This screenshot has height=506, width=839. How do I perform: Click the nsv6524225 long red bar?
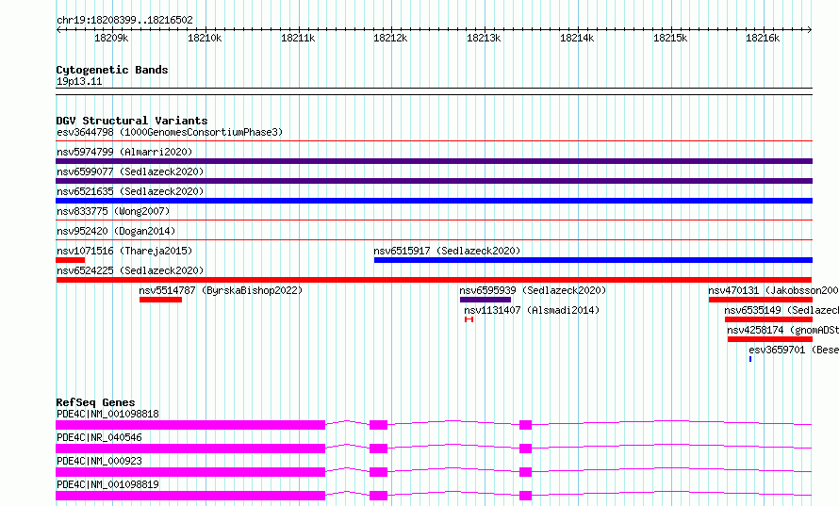pyautogui.click(x=434, y=280)
